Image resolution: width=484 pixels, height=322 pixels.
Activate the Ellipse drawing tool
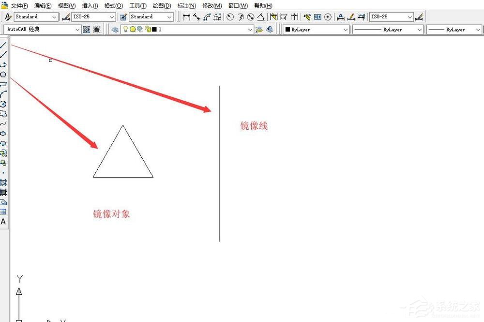(3, 133)
